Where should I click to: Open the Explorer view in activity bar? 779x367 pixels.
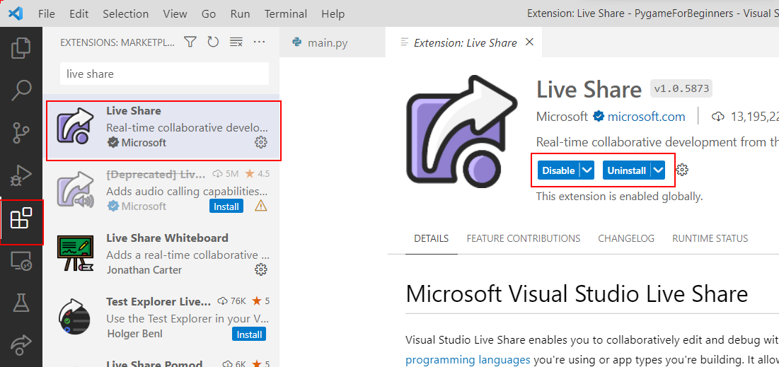[21, 47]
